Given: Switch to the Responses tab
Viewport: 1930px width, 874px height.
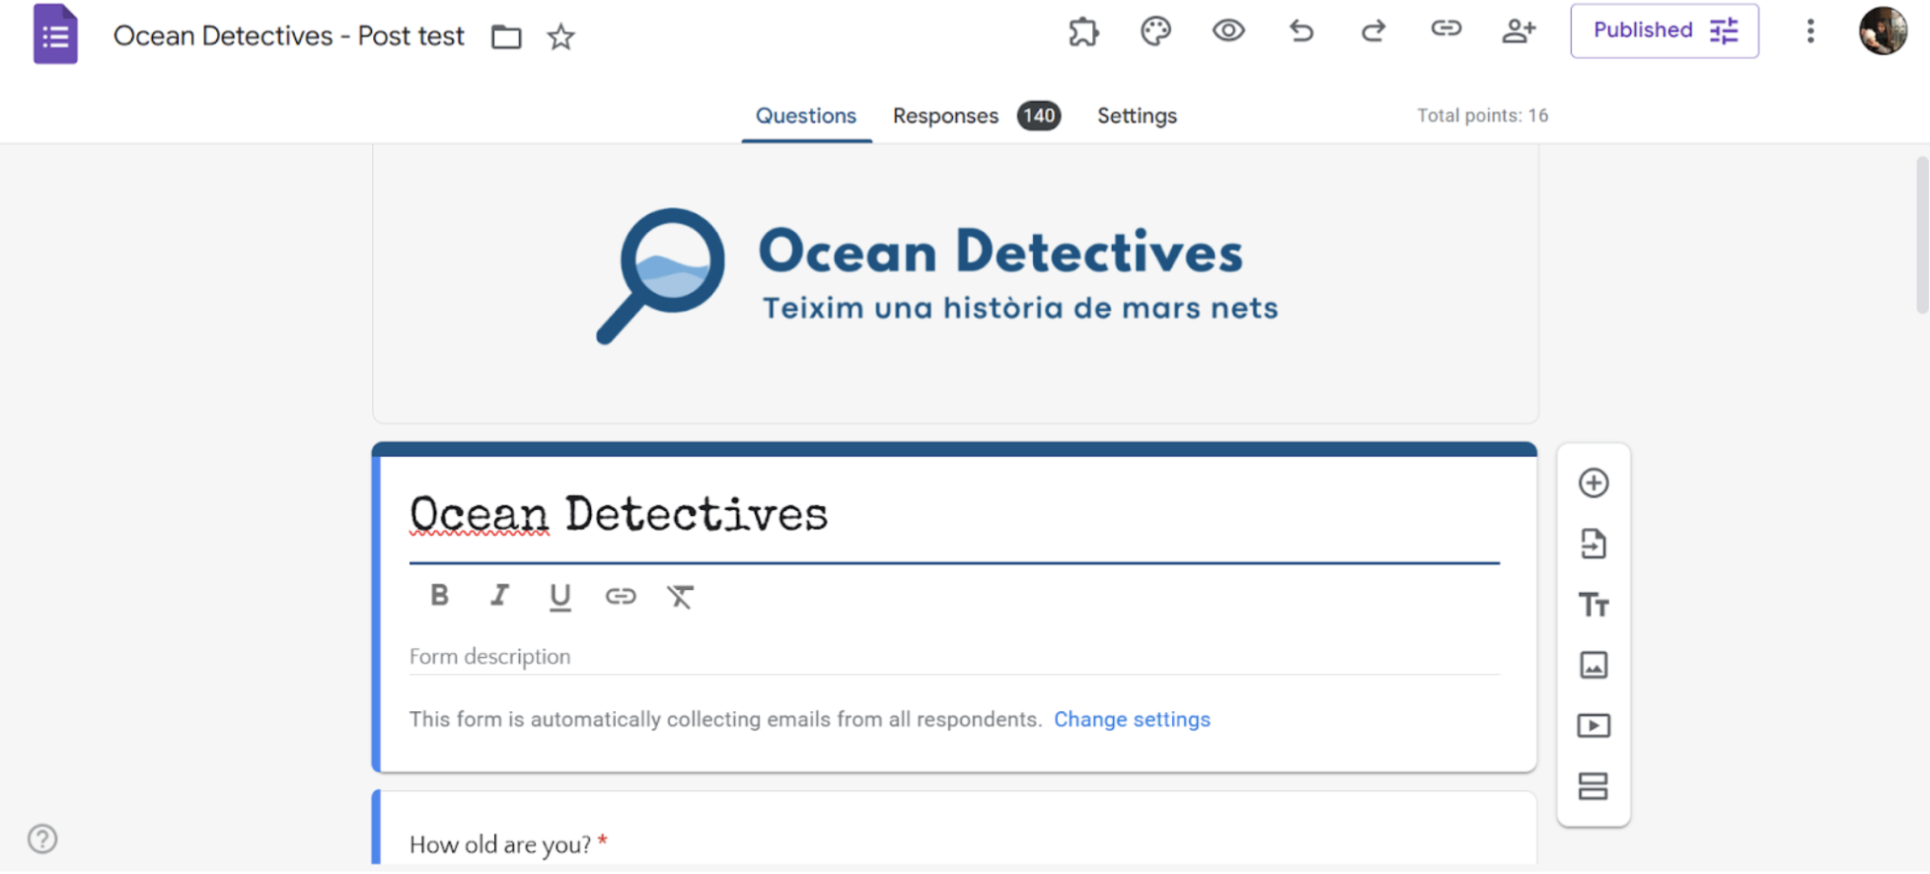Looking at the screenshot, I should [945, 115].
